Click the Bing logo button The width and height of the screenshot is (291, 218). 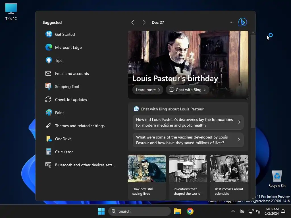(x=243, y=22)
